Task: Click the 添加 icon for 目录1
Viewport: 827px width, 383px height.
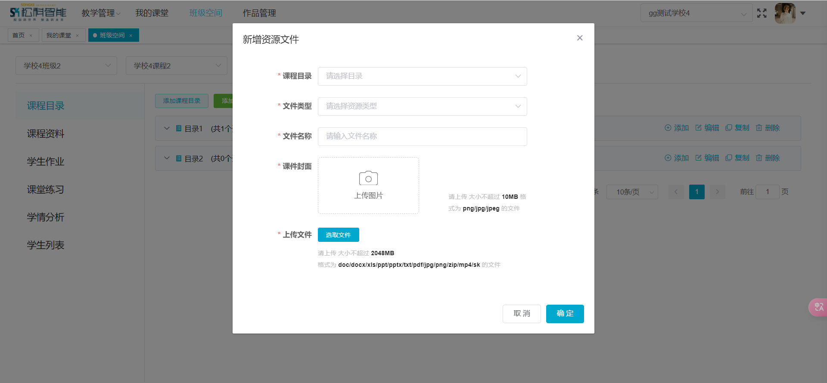Action: point(668,128)
